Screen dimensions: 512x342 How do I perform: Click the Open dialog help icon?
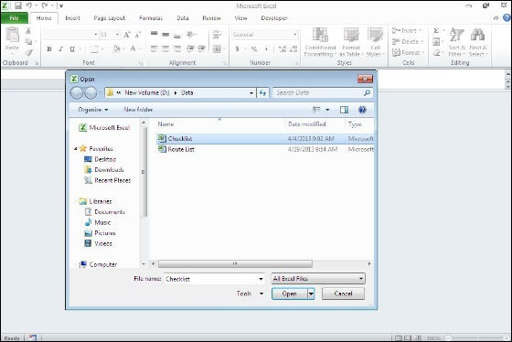pyautogui.click(x=362, y=110)
